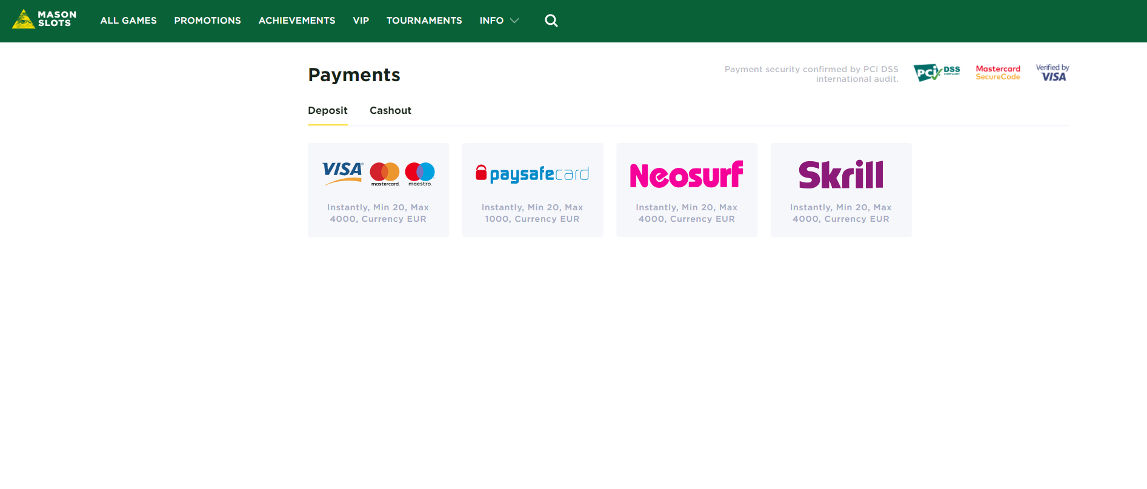This screenshot has width=1147, height=489.
Task: Open the search magnifier icon
Action: click(551, 21)
